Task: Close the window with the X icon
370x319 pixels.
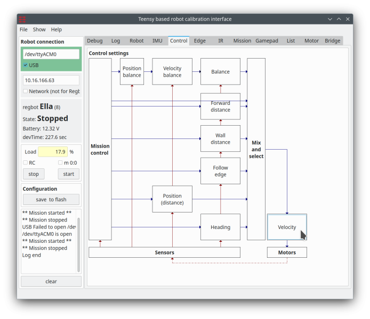Action: click(x=348, y=19)
